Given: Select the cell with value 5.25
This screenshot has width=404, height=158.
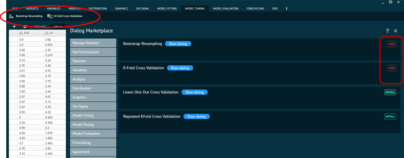Looking at the screenshot, I should pos(55,112).
